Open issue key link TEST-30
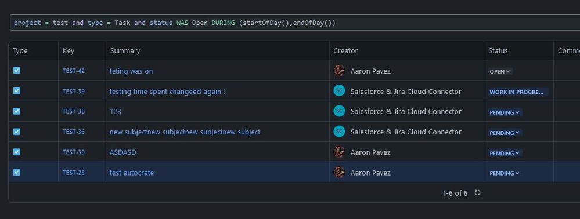This screenshot has width=580, height=219. click(73, 152)
